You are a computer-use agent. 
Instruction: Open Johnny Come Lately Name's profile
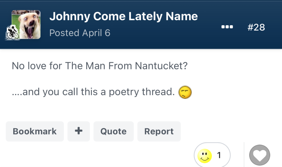pos(124,17)
